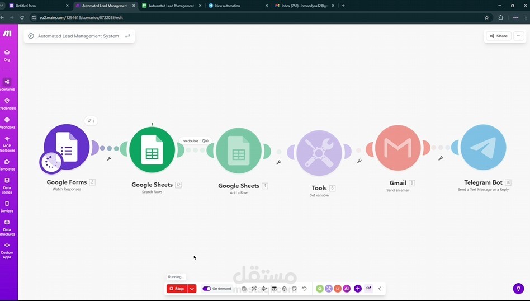This screenshot has height=301, width=530.
Task: Open the Tools Set variable module
Action: pyautogui.click(x=319, y=153)
